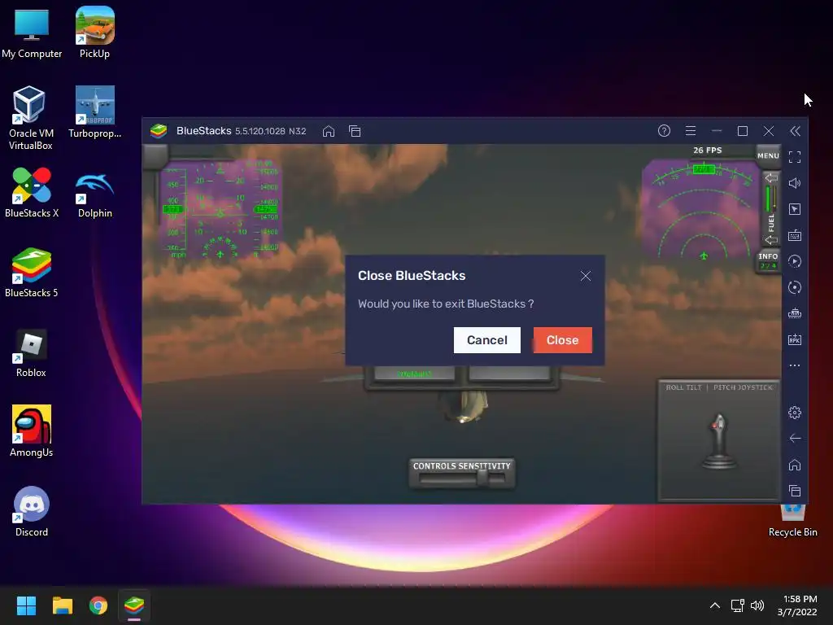Viewport: 833px width, 625px height.
Task: Collapse the BlueStacks side toolbar with double arrow
Action: [x=796, y=131]
